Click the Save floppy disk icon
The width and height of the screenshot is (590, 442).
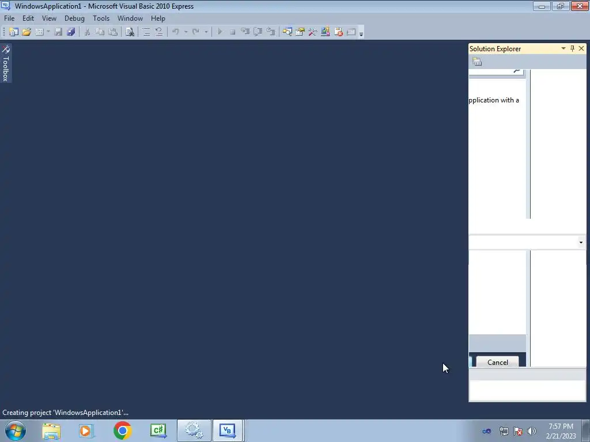pyautogui.click(x=58, y=32)
